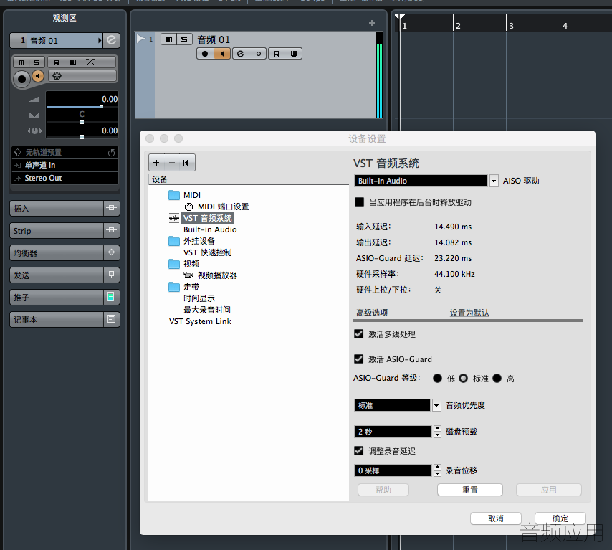Add device with plus button in dialog

(x=156, y=163)
